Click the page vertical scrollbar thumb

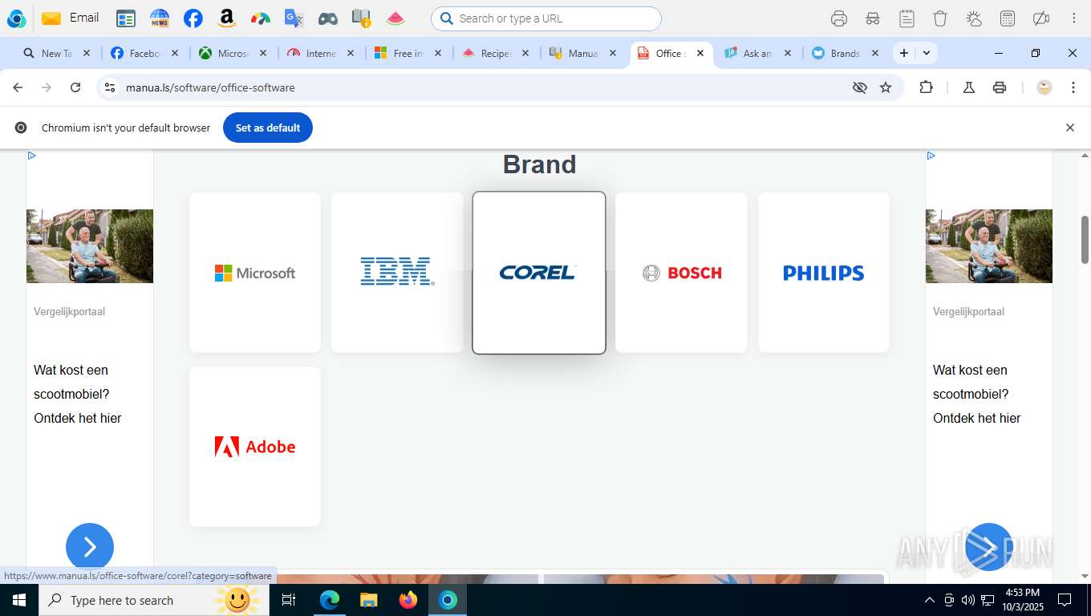[x=1085, y=240]
